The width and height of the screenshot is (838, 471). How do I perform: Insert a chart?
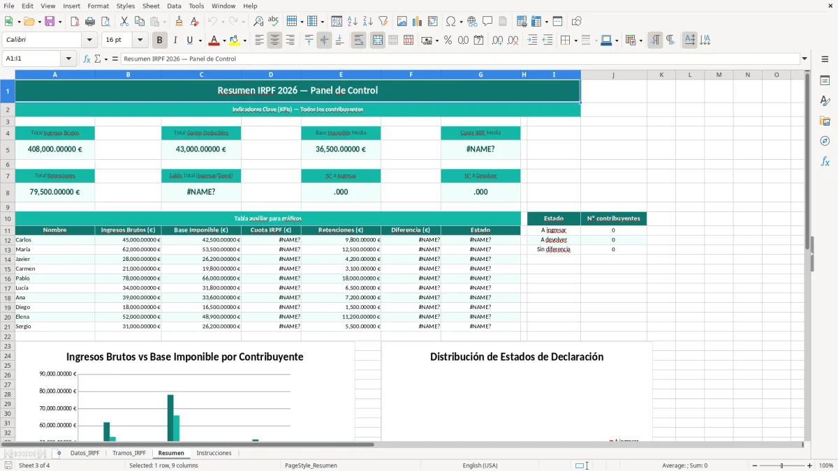[x=418, y=22]
